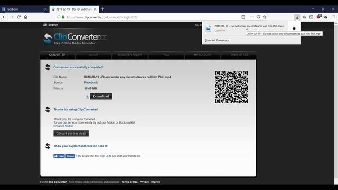Click the browser forward arrow
This screenshot has height=190, width=338.
tap(12, 17)
